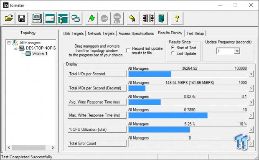
Task: Select Results Display tab
Action: coord(170,33)
